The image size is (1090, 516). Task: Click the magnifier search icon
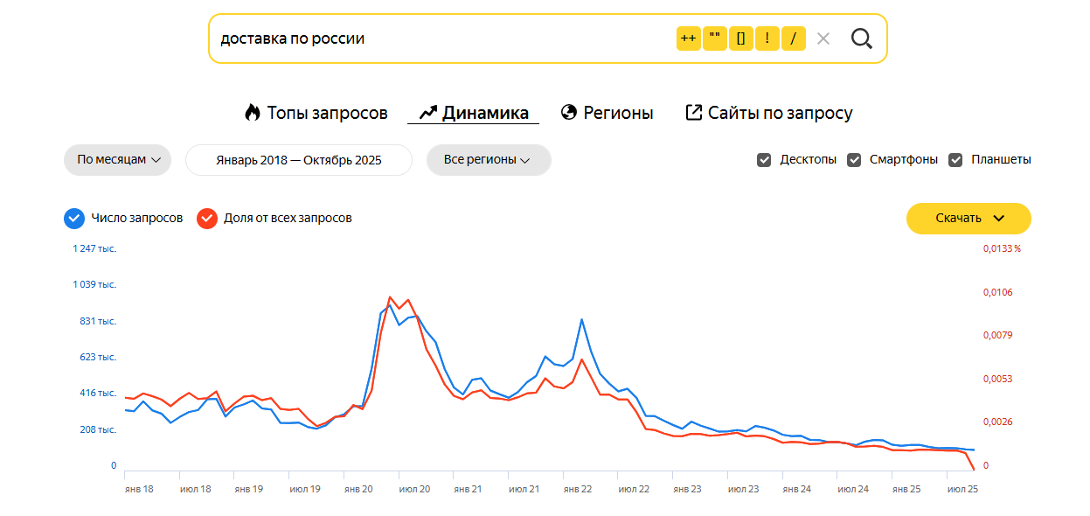click(x=862, y=38)
